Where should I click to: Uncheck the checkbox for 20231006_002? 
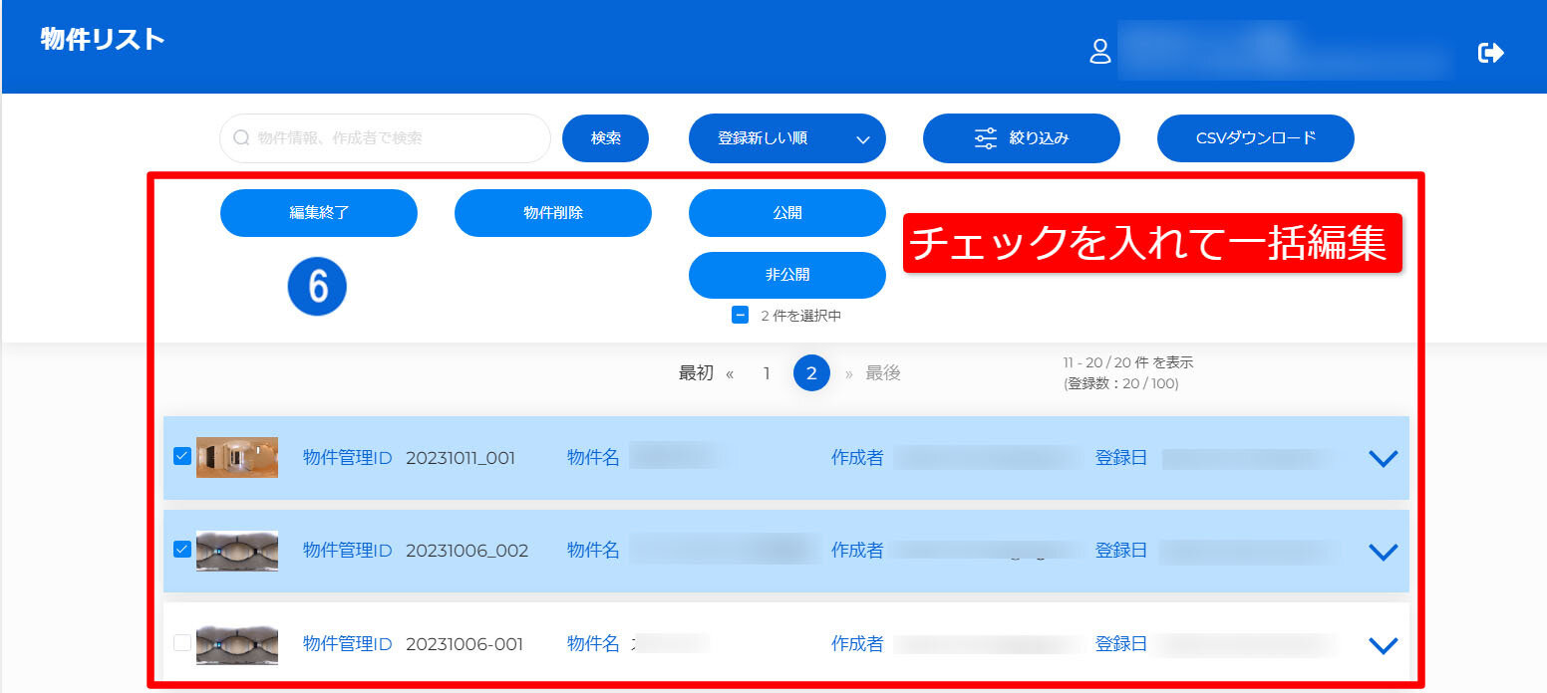(x=182, y=549)
